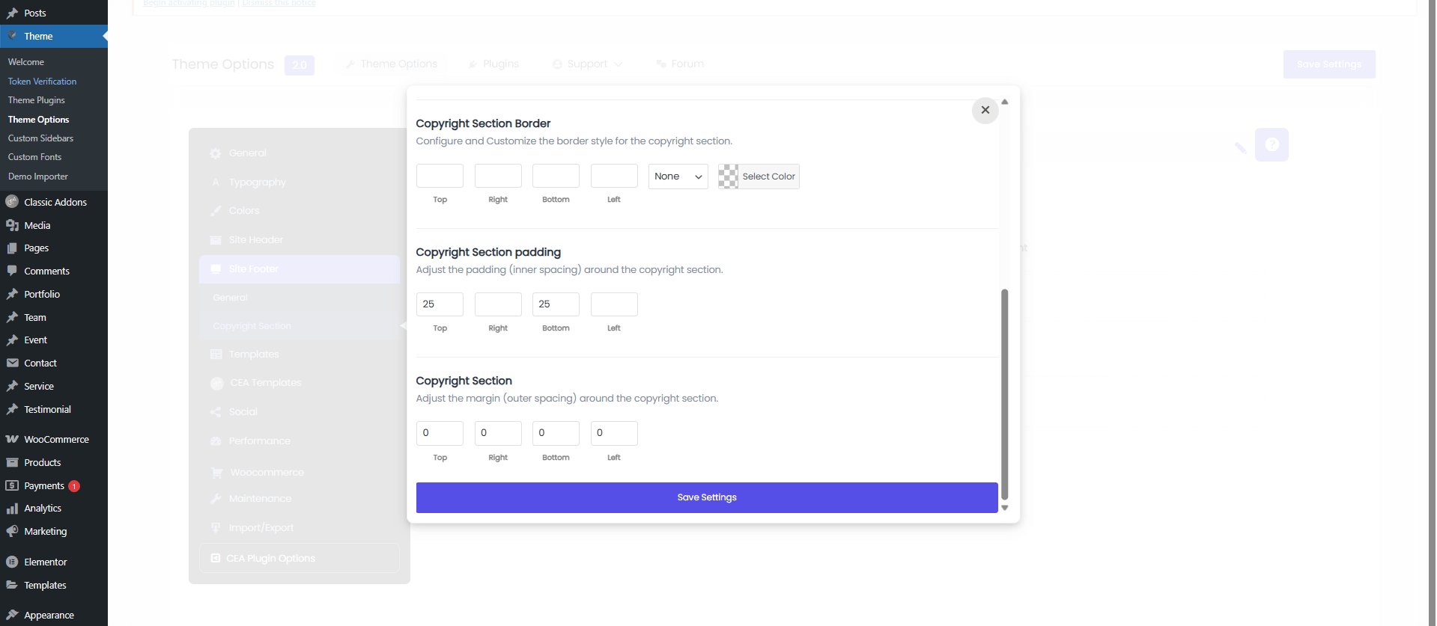The height and width of the screenshot is (626, 1437).
Task: Click the Comments bubble icon
Action: [12, 271]
